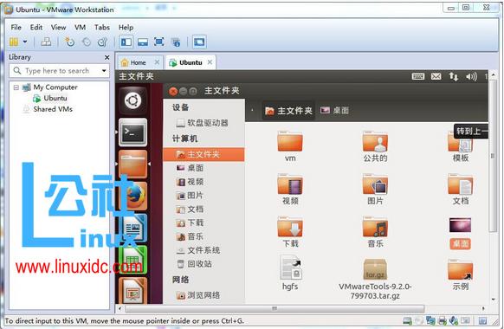Select 图片 in the file sidebar
Screen dimensions: 504x329
click(x=190, y=196)
